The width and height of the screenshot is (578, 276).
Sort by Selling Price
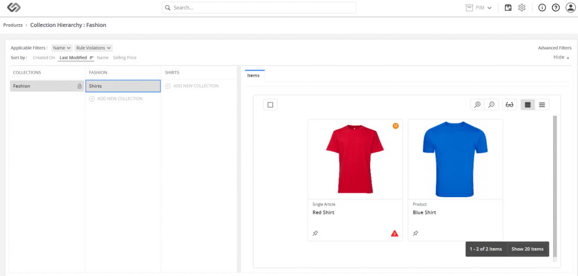click(x=125, y=57)
